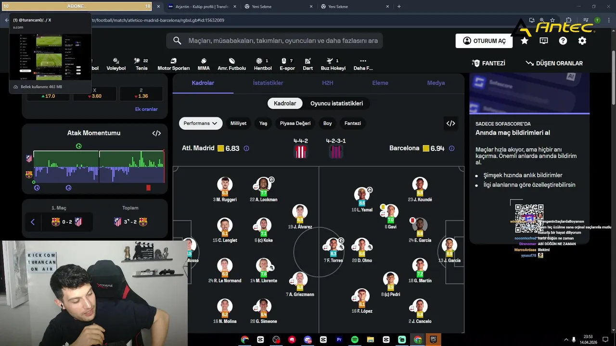
Task: Switch to the H2H tab
Action: pyautogui.click(x=328, y=83)
